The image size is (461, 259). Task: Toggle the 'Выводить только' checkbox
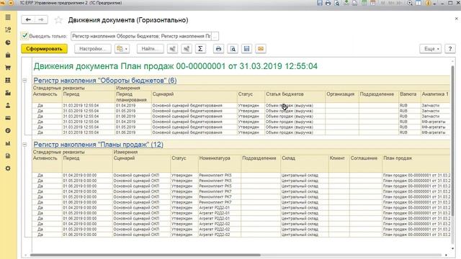(24, 36)
